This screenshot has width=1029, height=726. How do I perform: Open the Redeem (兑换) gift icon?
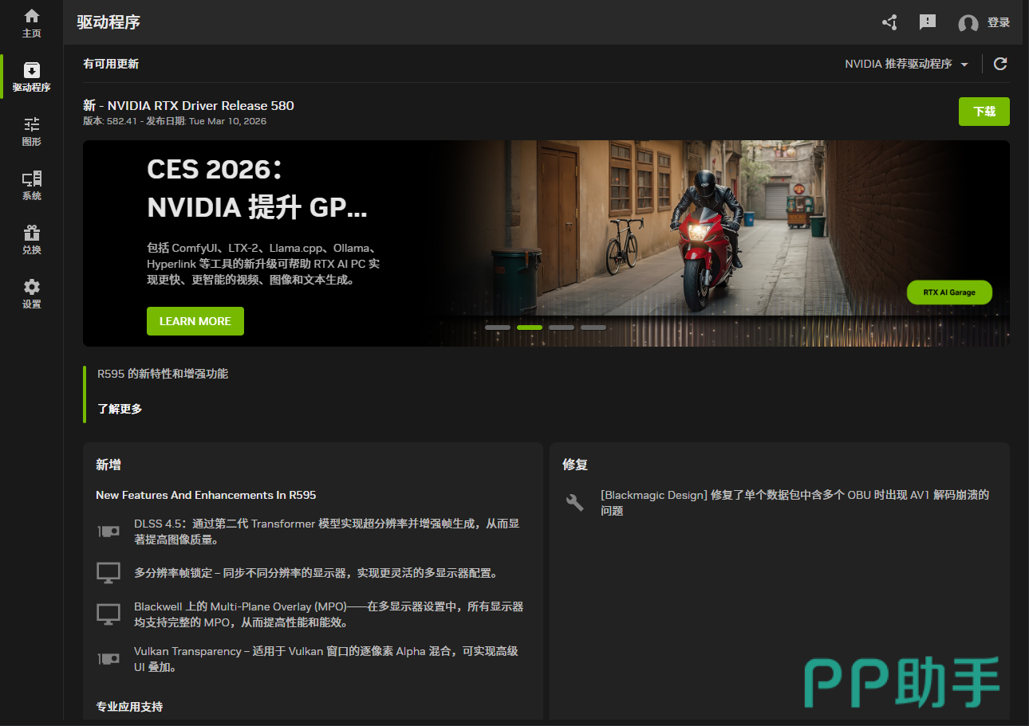click(32, 239)
